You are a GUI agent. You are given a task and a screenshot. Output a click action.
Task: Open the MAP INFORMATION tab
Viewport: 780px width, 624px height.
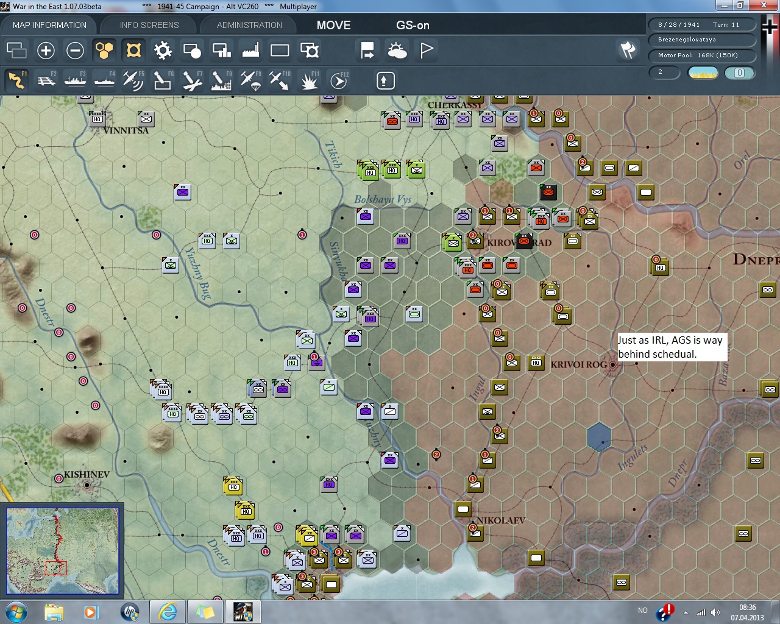point(49,25)
